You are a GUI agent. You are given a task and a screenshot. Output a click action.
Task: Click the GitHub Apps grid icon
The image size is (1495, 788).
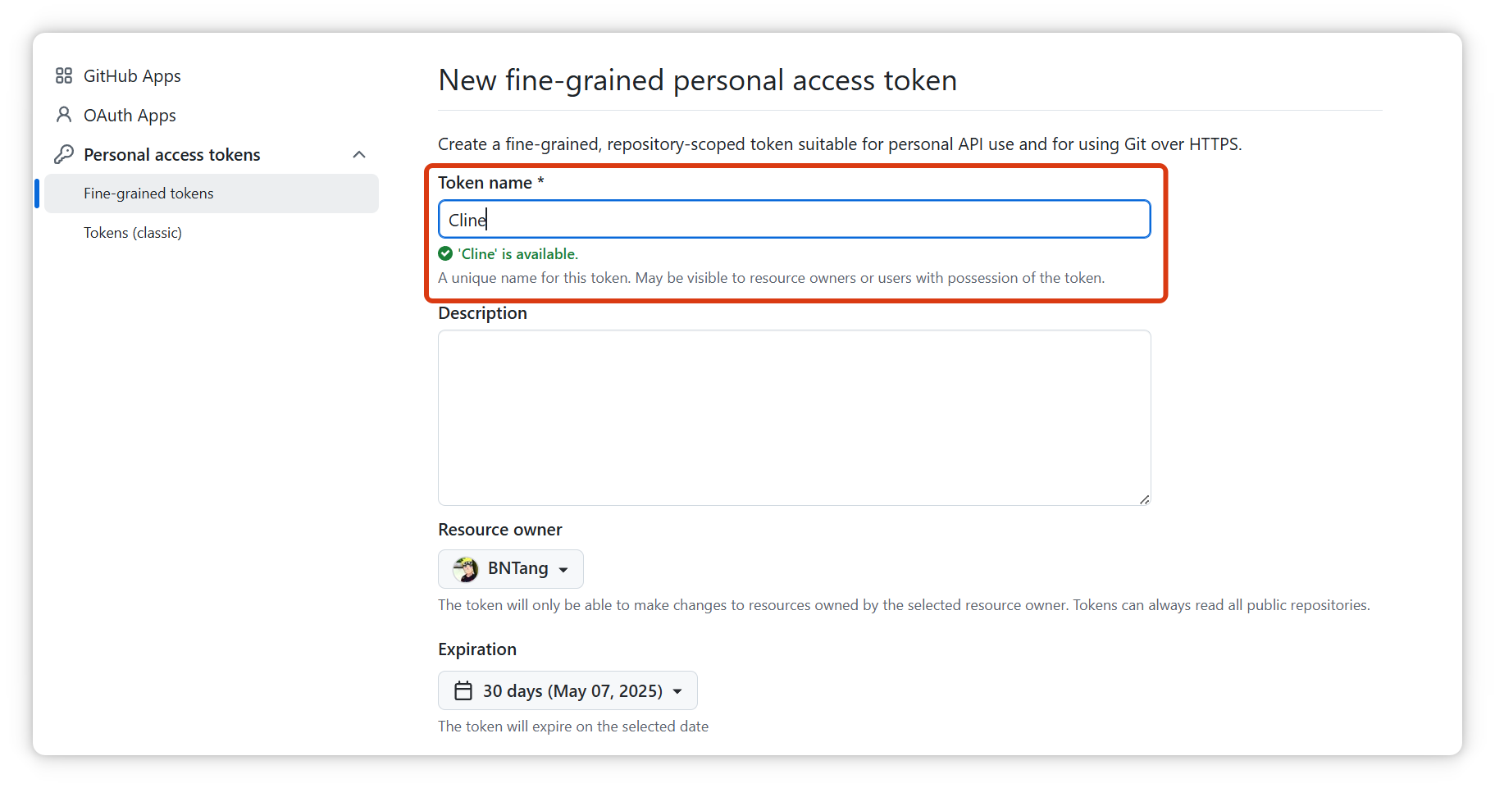[x=64, y=76]
